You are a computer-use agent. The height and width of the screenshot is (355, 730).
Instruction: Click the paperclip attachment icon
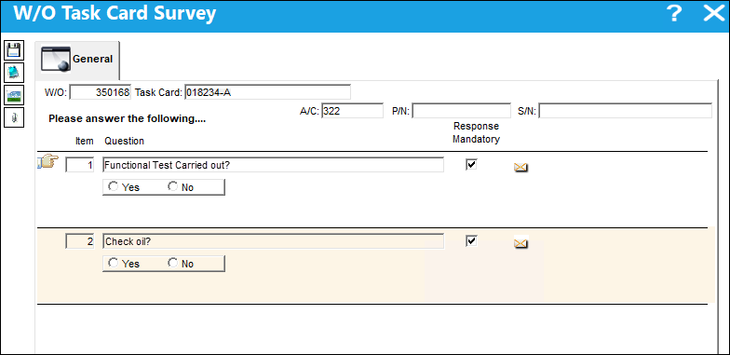[13, 117]
